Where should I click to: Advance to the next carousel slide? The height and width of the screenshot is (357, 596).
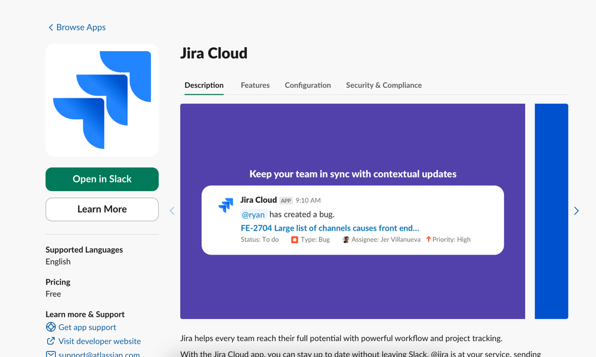[576, 211]
